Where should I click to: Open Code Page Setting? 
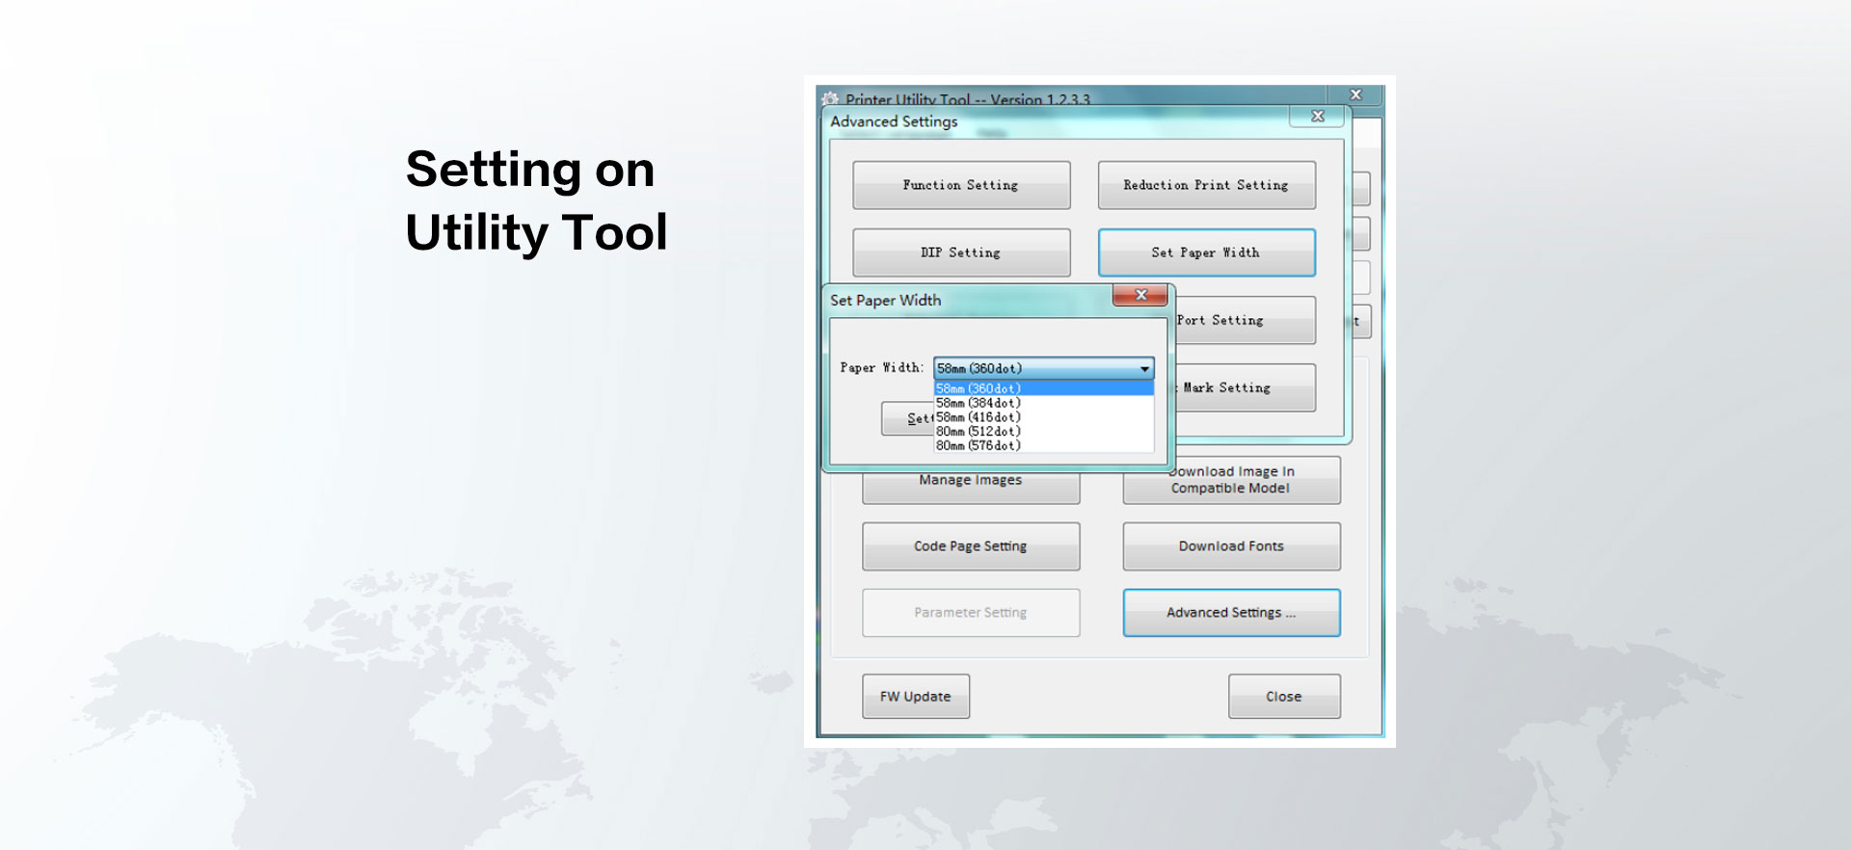(x=970, y=546)
